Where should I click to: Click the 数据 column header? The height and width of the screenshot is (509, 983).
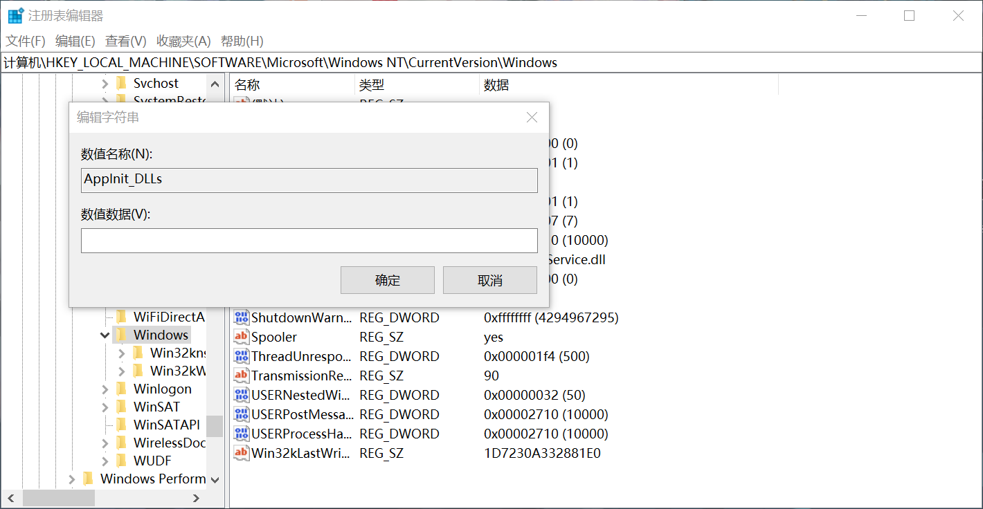pos(629,85)
